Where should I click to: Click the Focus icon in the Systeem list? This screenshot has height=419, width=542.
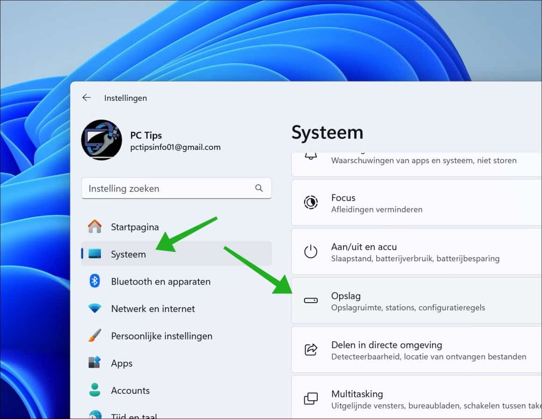[311, 202]
